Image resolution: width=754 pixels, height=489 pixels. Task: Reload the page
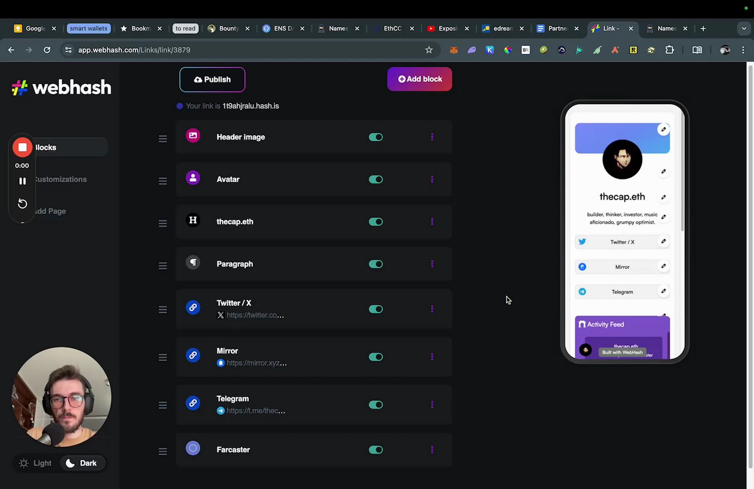point(47,50)
